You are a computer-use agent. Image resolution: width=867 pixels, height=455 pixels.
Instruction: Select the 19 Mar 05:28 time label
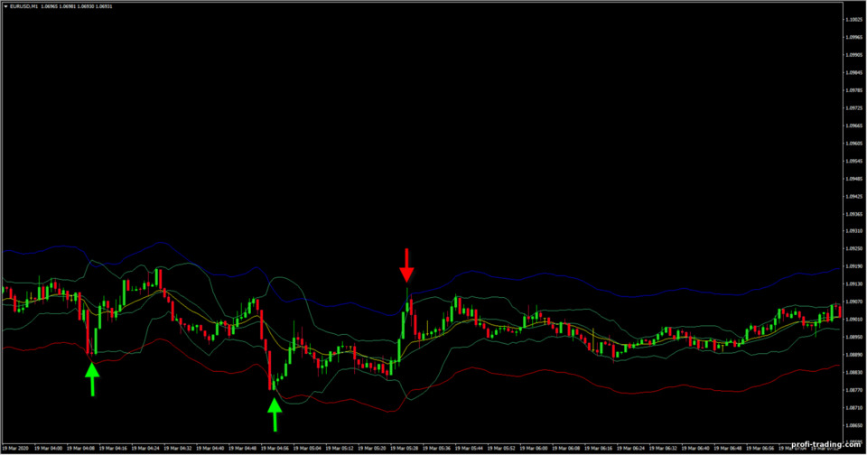(x=405, y=449)
